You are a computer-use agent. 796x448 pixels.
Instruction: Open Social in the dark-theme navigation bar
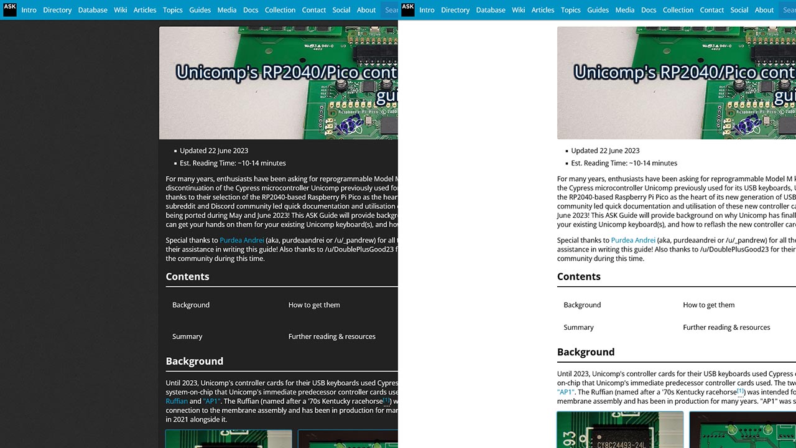pos(341,10)
